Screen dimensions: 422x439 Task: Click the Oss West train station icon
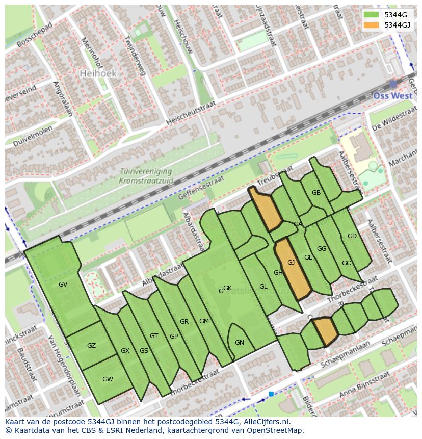[393, 83]
